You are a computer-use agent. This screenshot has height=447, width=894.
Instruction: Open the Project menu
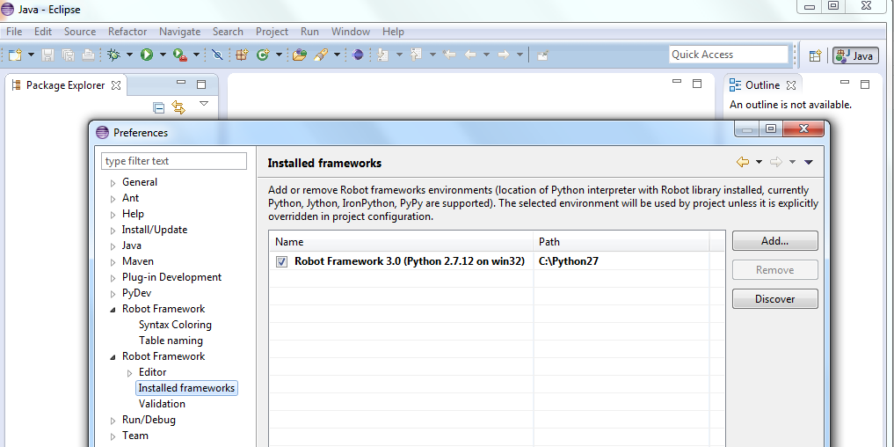pyautogui.click(x=272, y=32)
